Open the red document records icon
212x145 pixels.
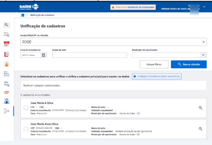coord(6,54)
